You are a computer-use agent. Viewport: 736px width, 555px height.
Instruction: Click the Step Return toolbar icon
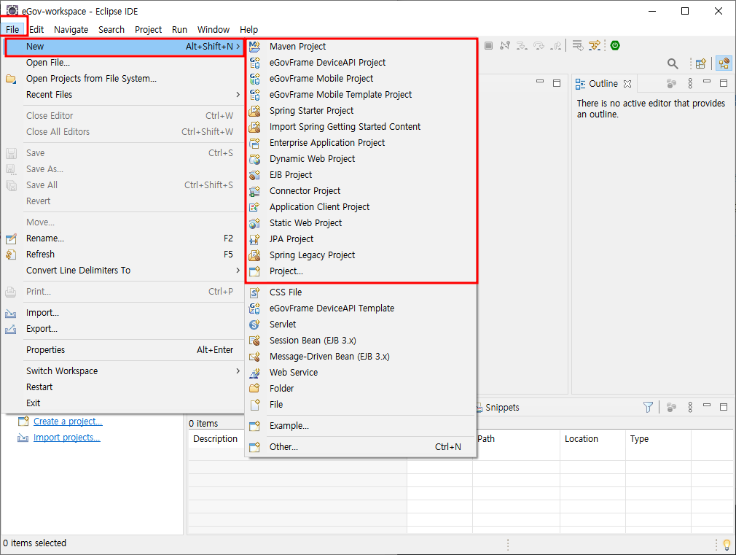556,46
